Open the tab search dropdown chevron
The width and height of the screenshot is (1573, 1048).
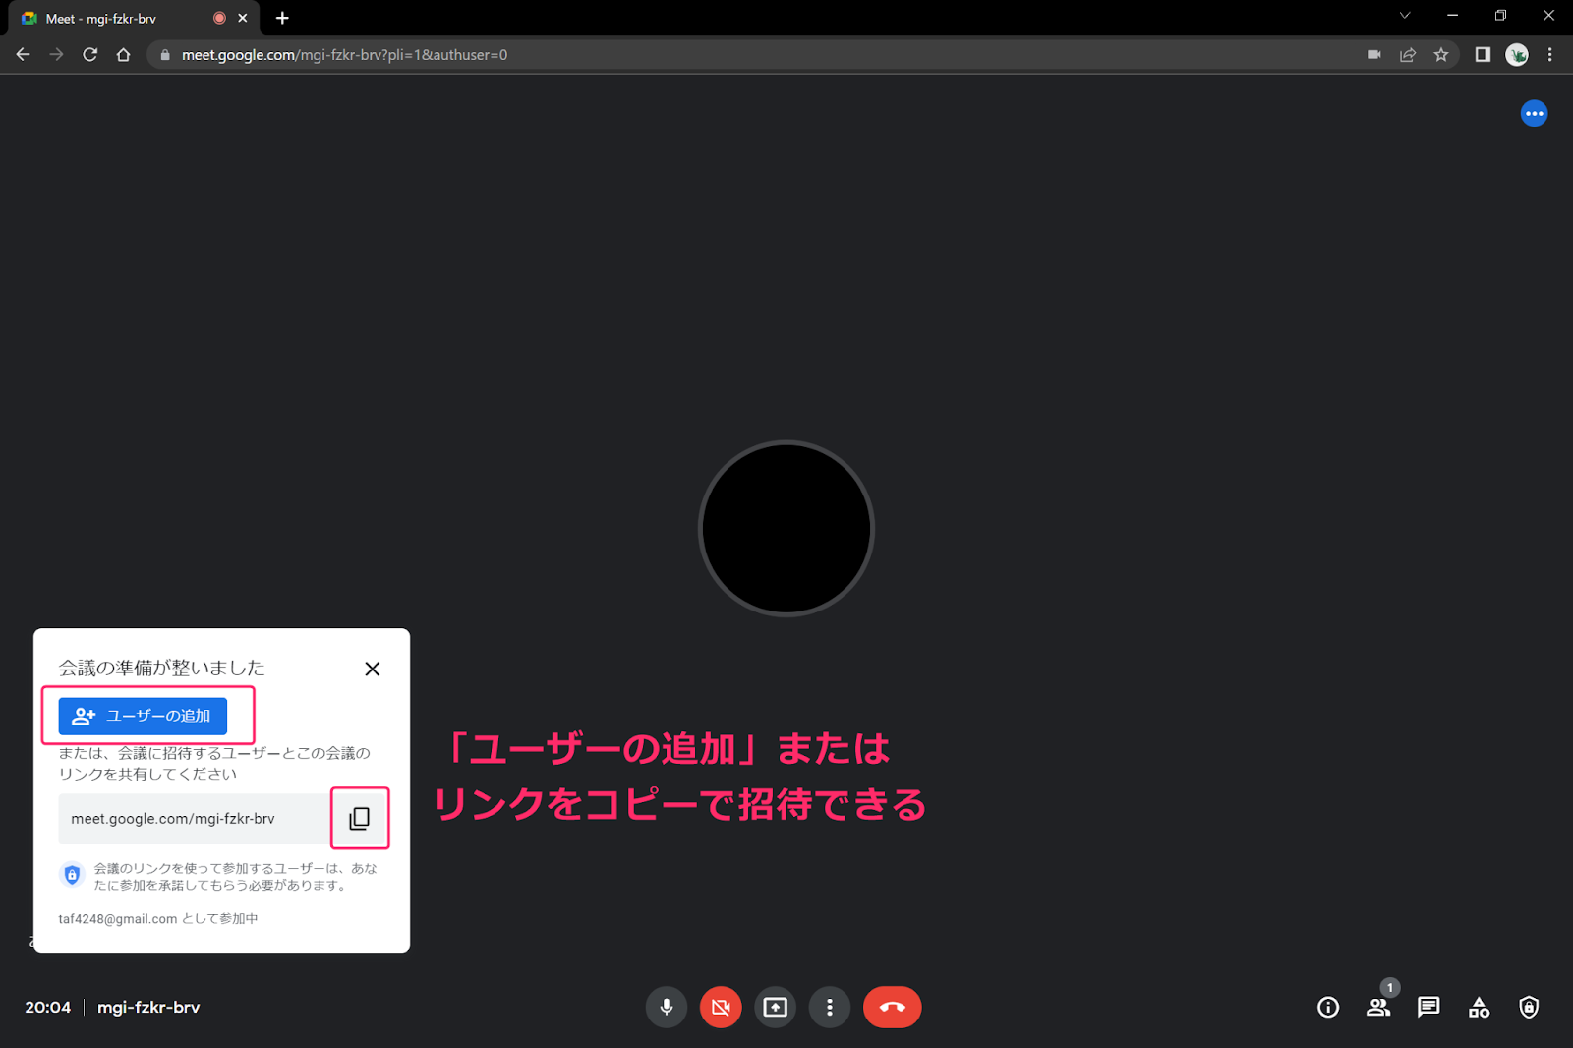1405,16
